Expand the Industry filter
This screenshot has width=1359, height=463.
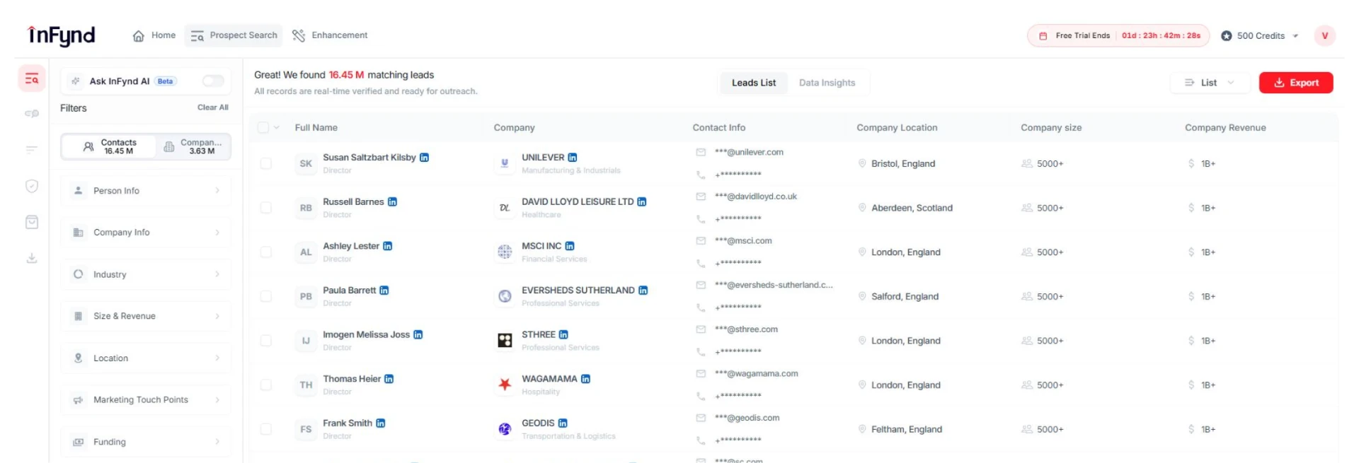click(146, 274)
